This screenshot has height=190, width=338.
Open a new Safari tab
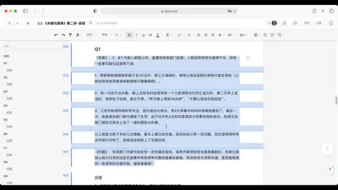tap(323, 11)
